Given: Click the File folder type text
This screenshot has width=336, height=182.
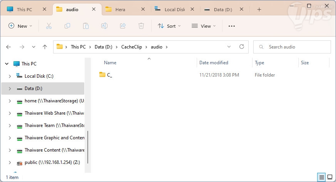Looking at the screenshot, I should point(265,75).
